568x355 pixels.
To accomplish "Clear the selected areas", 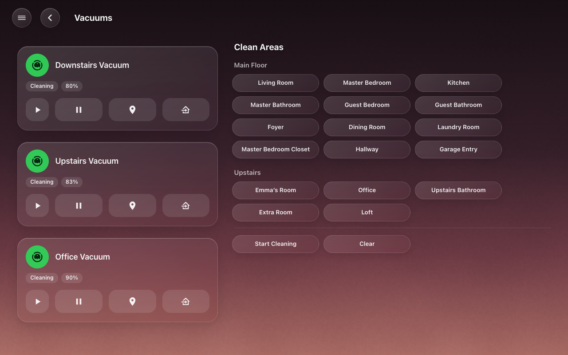I will point(367,244).
